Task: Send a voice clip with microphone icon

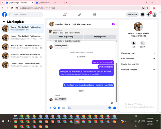Action: [50, 108]
